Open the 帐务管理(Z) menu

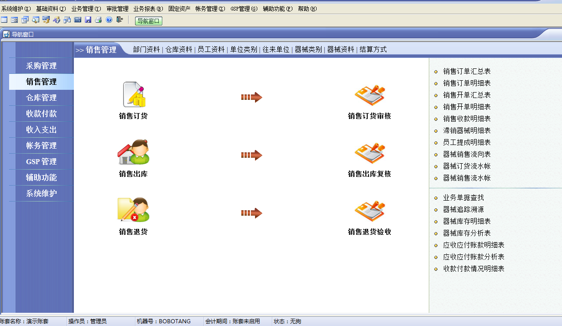(x=210, y=9)
